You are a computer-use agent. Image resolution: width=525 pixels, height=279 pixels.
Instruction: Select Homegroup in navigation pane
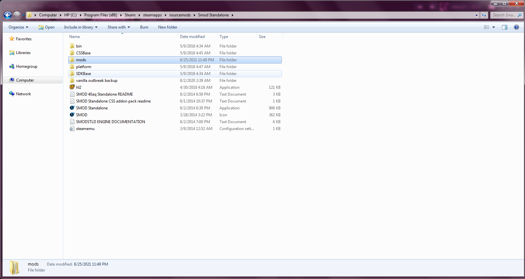[23, 66]
